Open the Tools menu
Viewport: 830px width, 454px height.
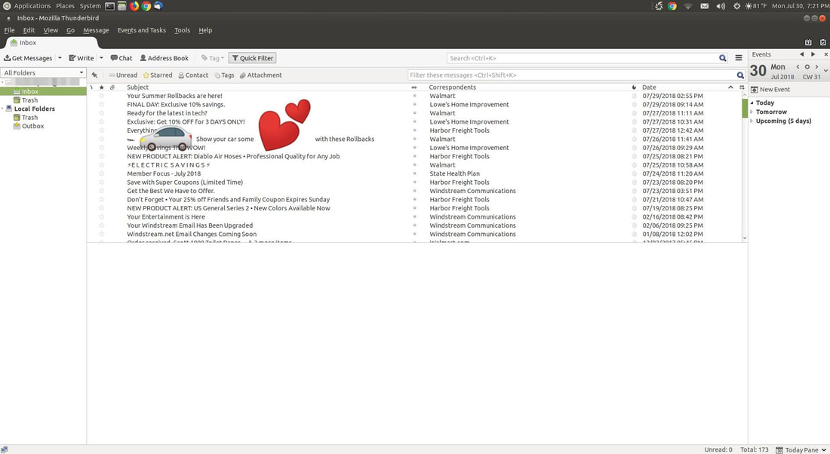(182, 30)
